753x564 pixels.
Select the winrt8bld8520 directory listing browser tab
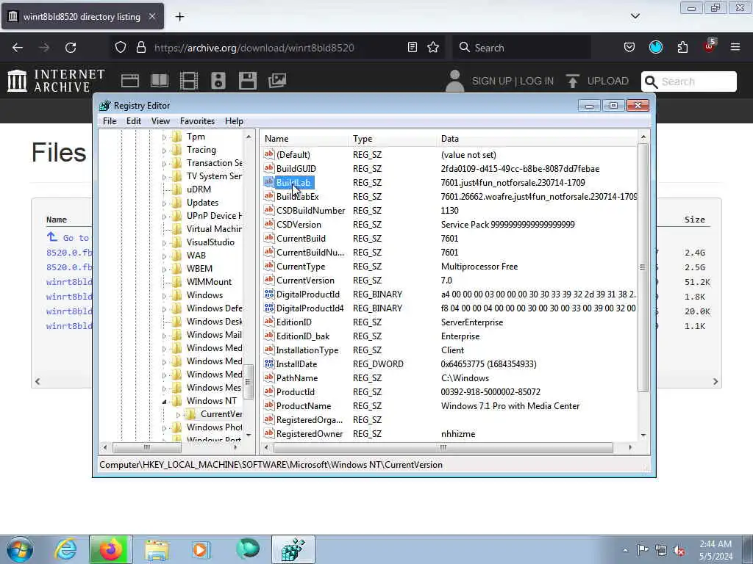(82, 17)
